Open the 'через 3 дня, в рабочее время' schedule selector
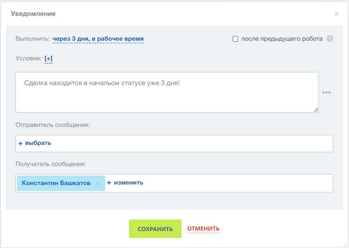This screenshot has width=349, height=248. click(x=98, y=39)
